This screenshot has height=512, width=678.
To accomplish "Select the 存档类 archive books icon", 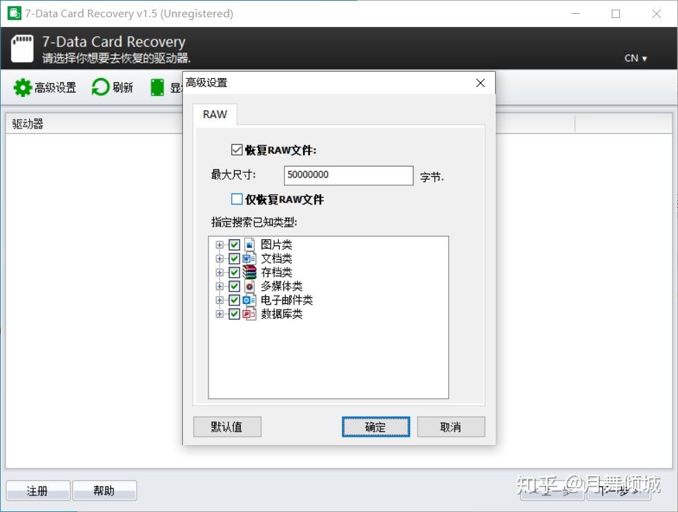I will 249,272.
